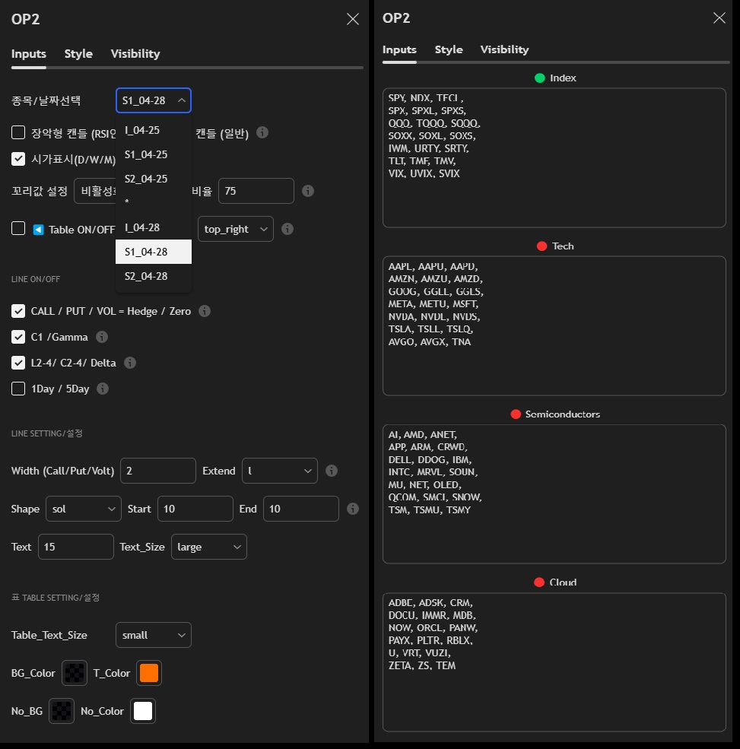The image size is (740, 749).
Task: Click the Start input field
Action: [x=195, y=509]
